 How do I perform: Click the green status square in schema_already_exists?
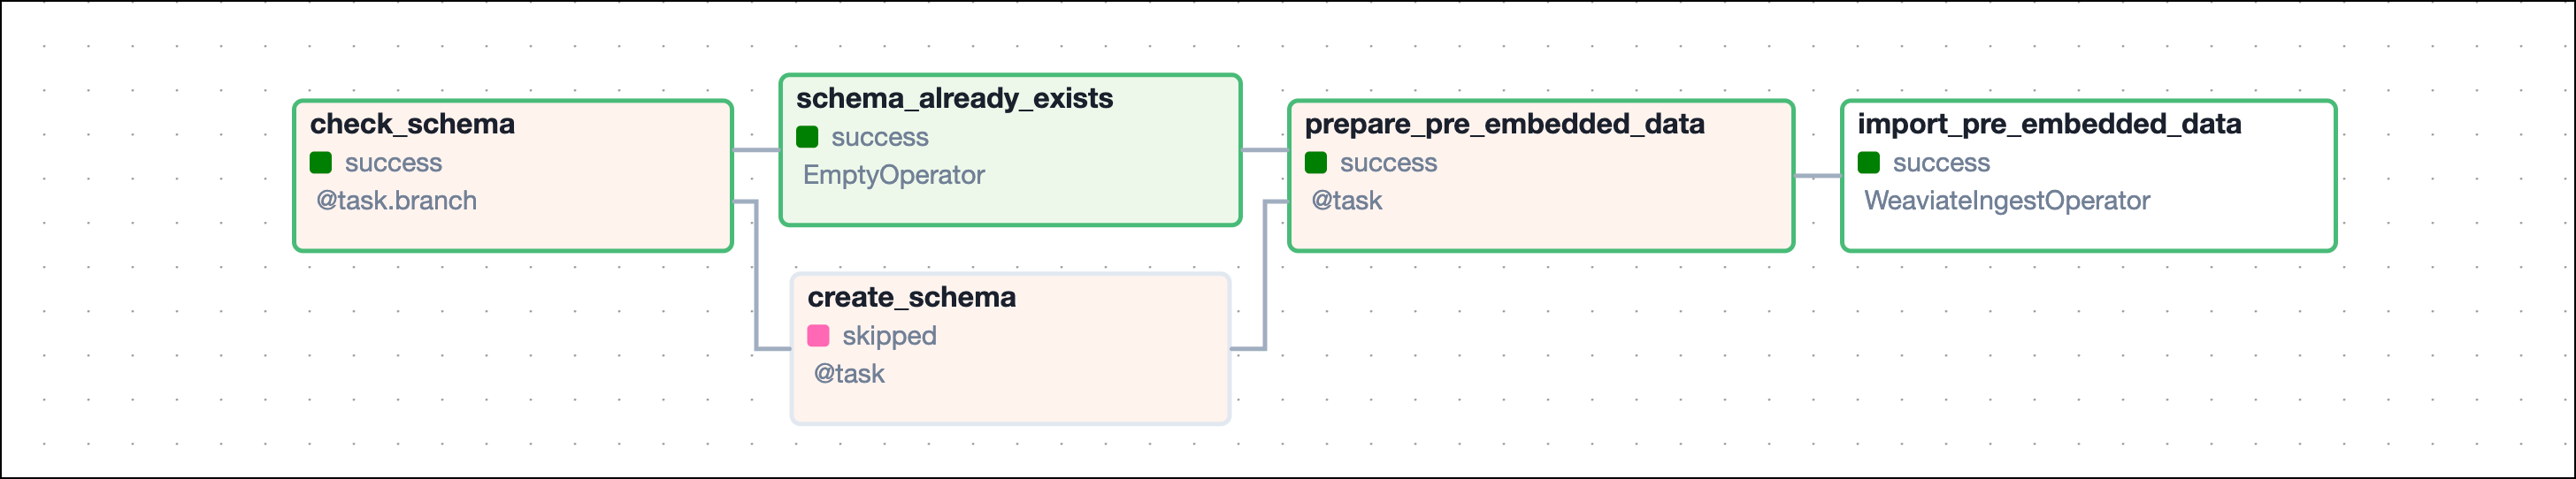click(807, 137)
